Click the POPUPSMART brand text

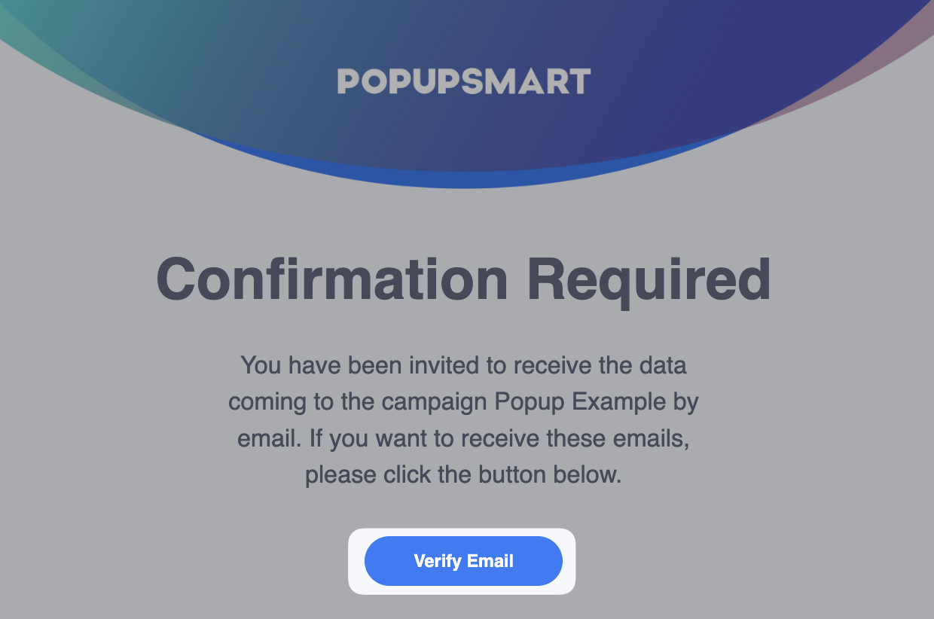pos(463,81)
